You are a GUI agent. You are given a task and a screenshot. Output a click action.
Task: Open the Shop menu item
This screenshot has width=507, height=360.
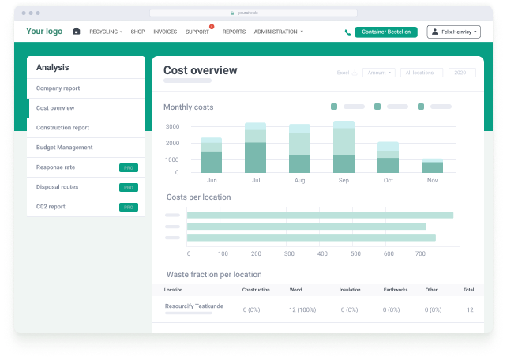137,32
